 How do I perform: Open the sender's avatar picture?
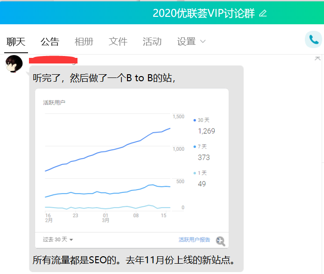coord(14,64)
